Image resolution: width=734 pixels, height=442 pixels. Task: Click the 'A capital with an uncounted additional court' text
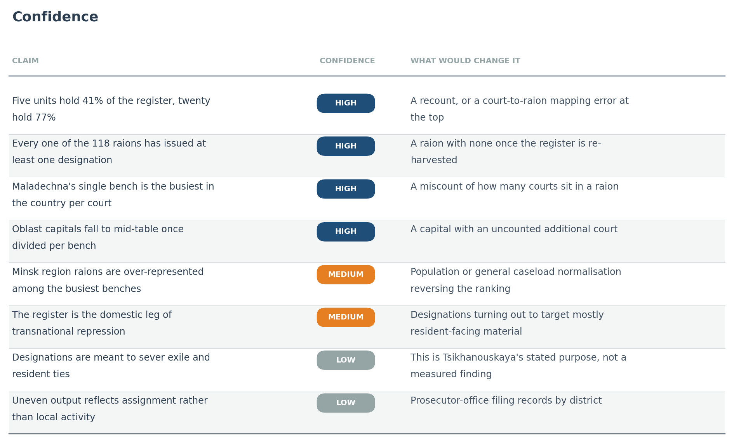coord(514,229)
